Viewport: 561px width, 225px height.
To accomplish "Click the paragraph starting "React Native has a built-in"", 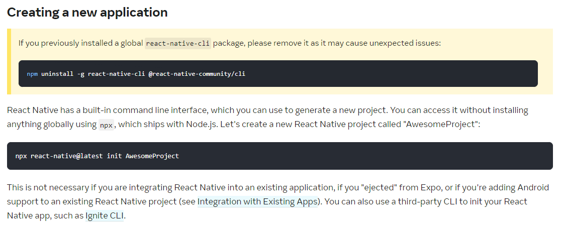I will point(267,117).
